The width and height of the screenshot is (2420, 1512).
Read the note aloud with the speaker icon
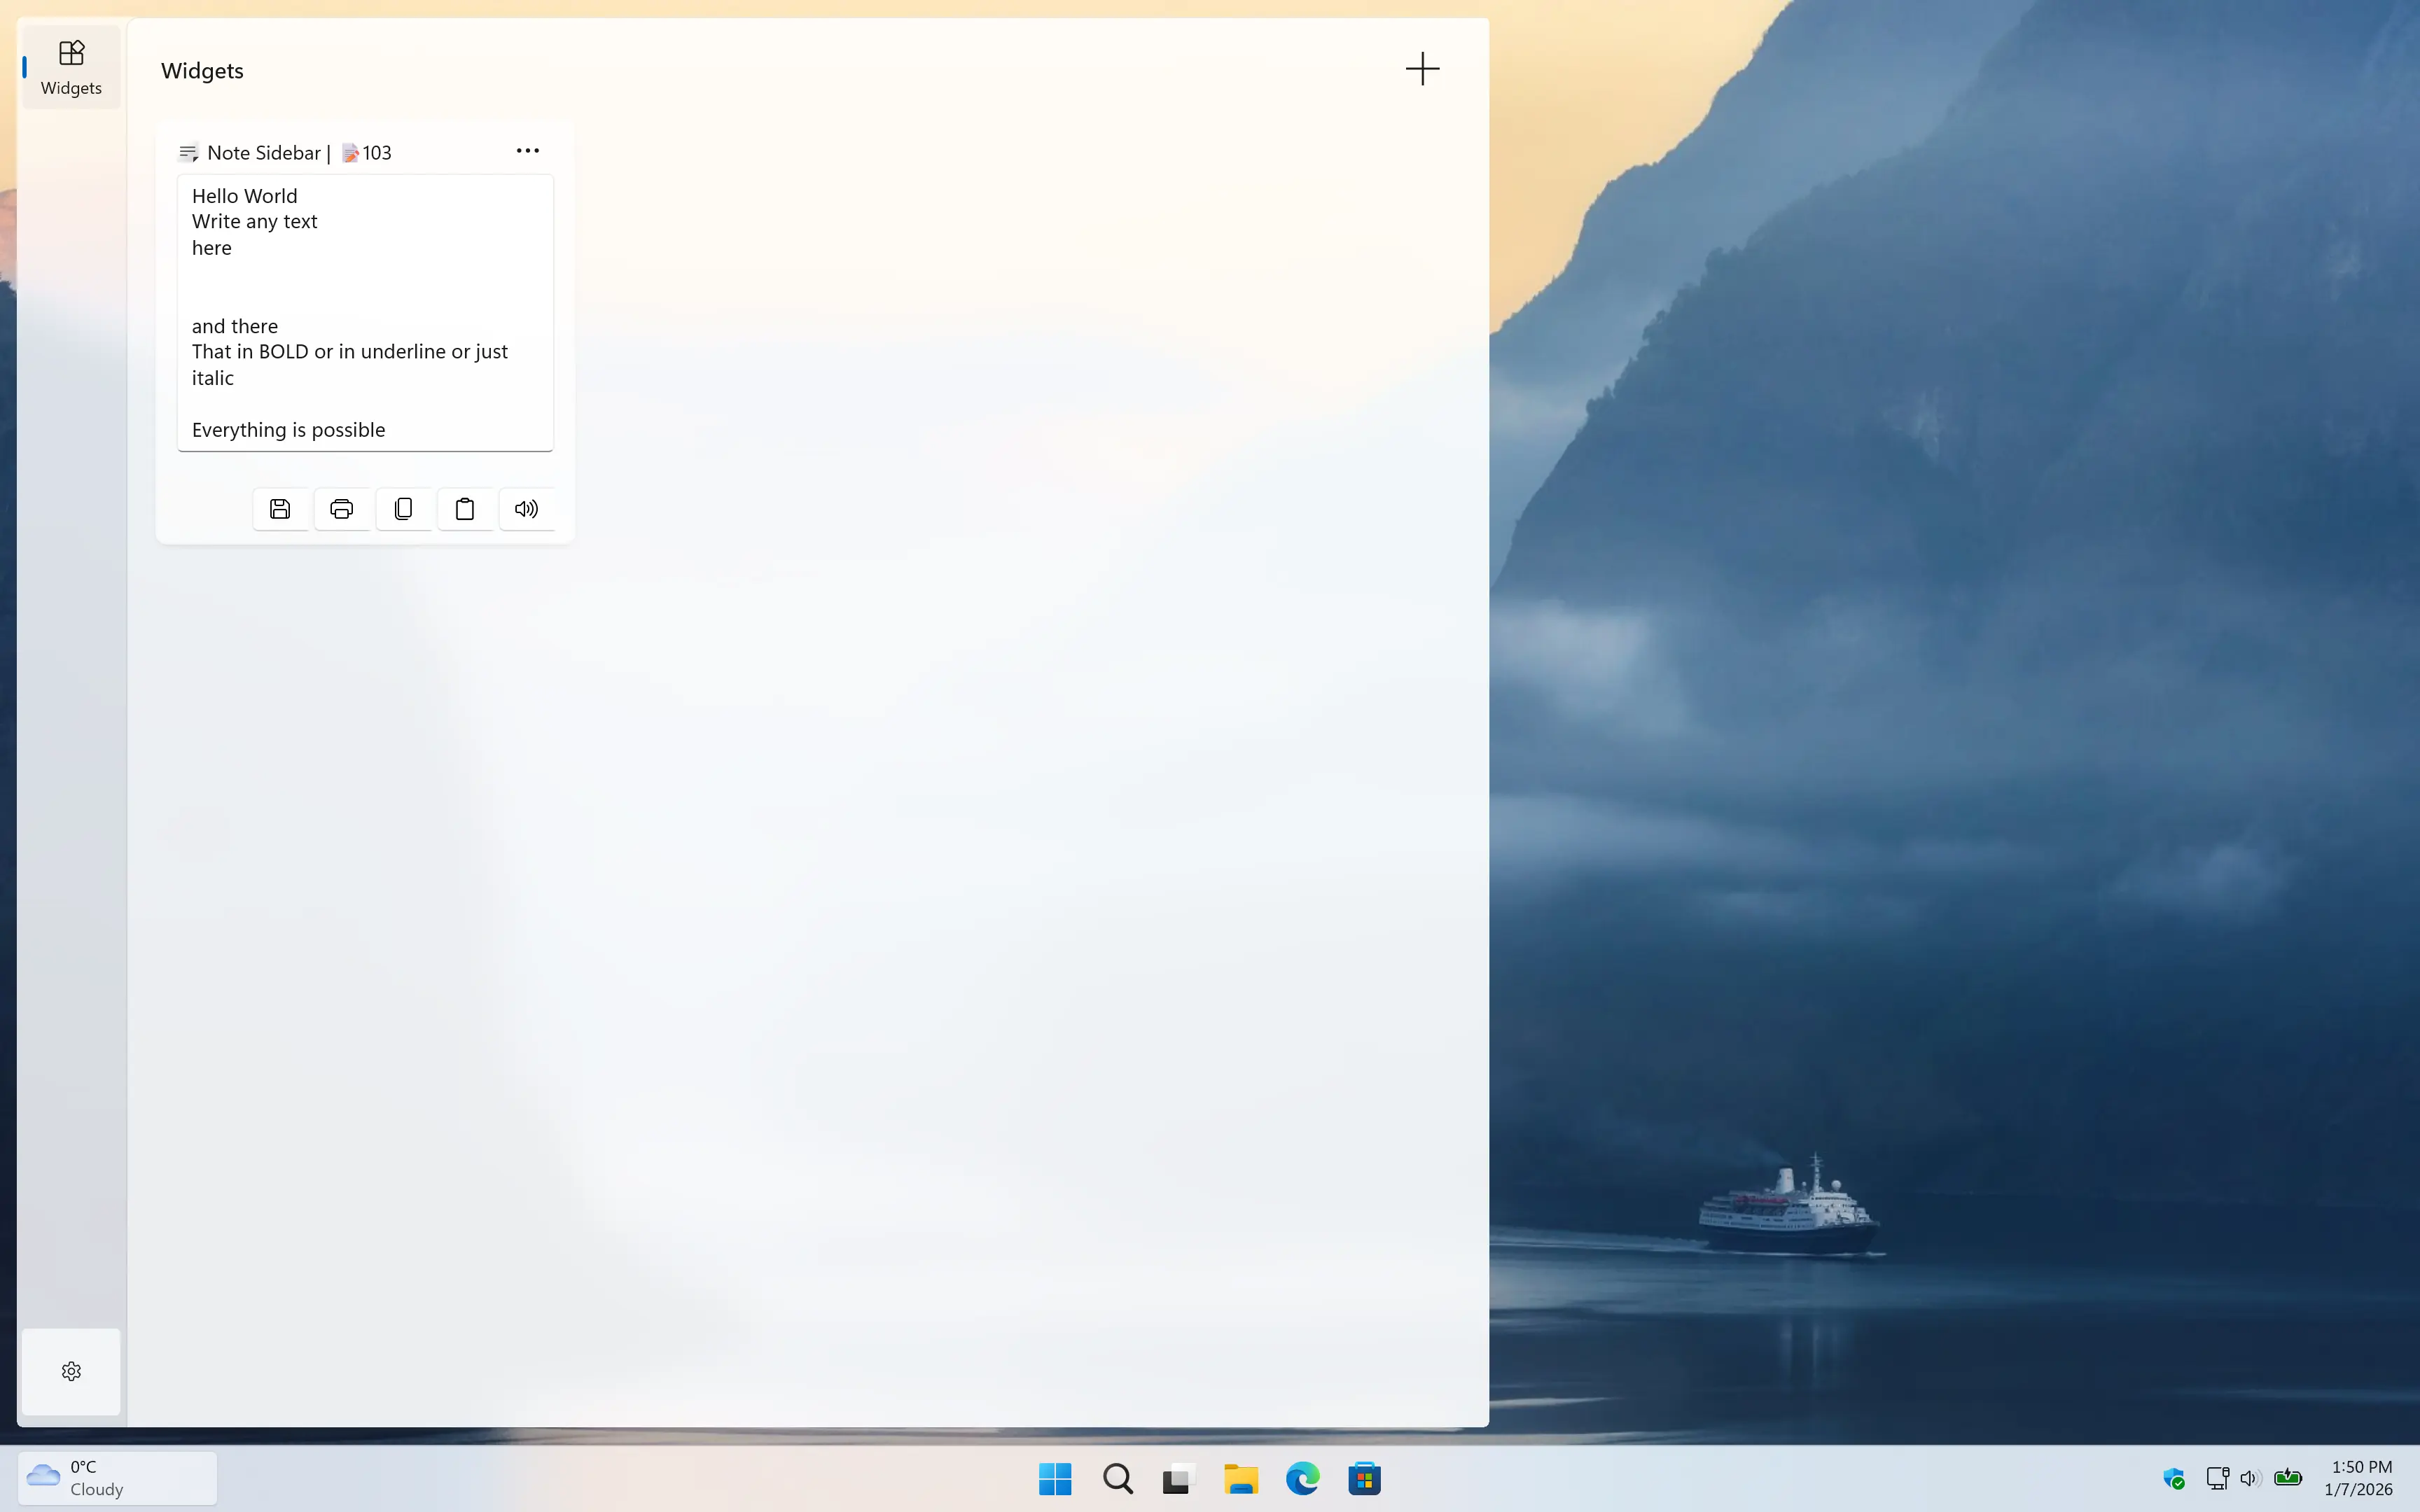click(526, 509)
